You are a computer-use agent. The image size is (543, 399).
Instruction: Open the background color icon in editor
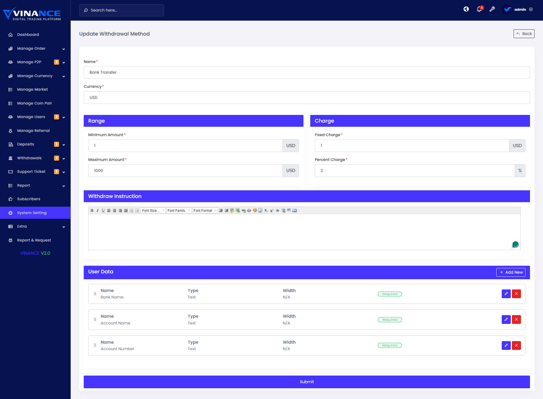click(260, 210)
